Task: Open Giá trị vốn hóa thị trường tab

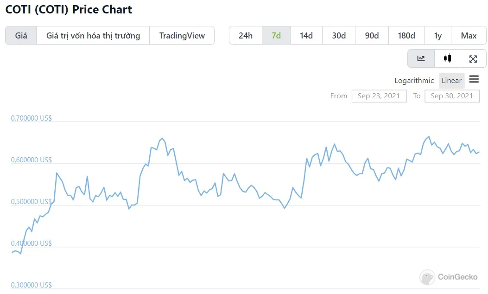Action: click(93, 36)
